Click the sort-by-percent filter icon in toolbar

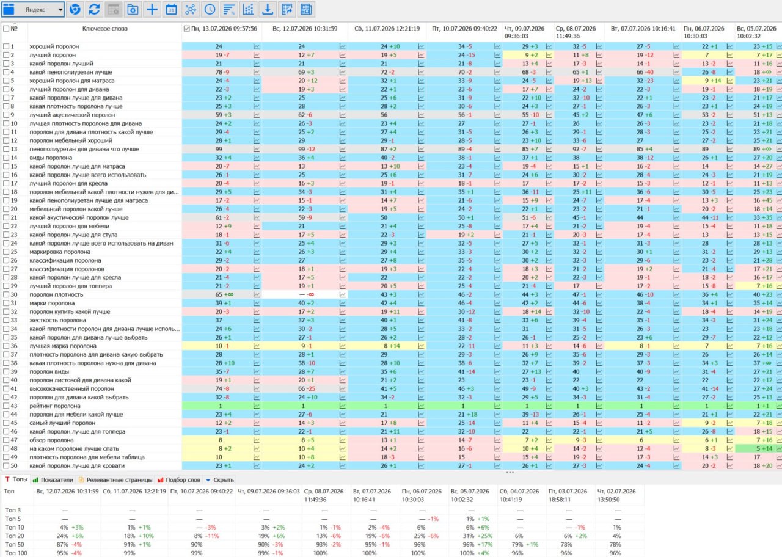click(228, 9)
